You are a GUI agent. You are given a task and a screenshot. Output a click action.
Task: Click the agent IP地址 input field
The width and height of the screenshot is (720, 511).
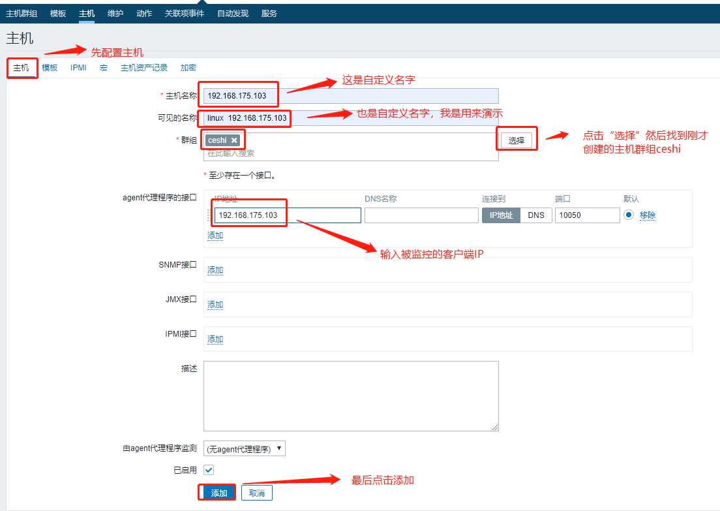288,215
